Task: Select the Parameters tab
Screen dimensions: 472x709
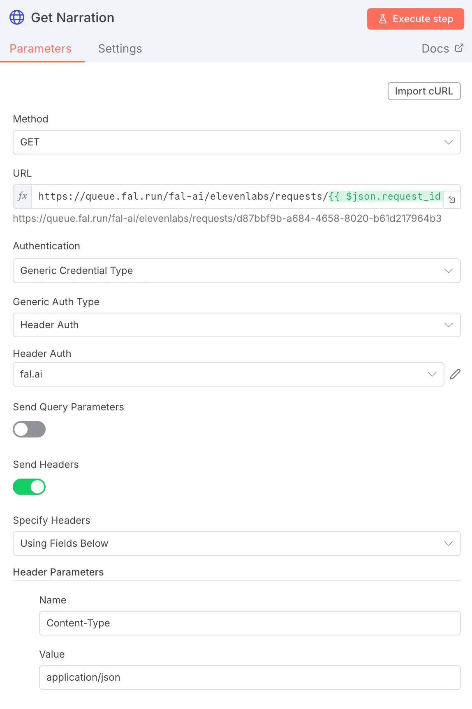Action: [41, 48]
